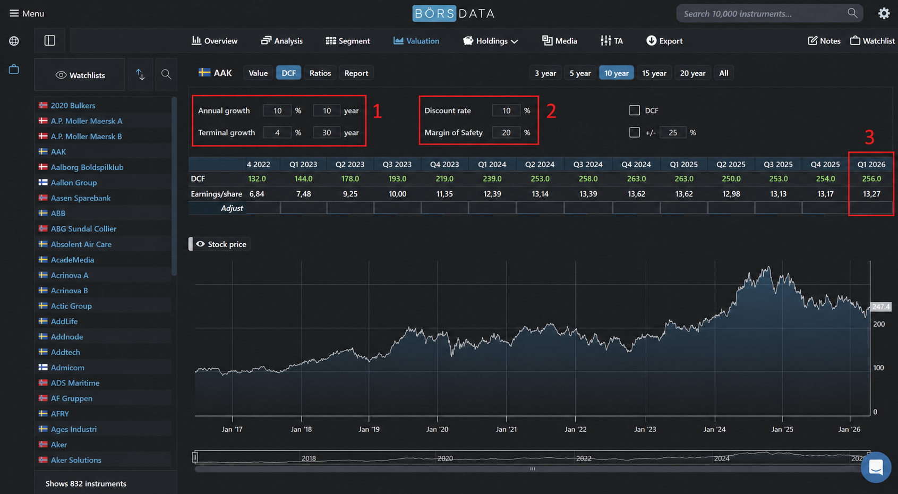
Task: Click the Margin of Safety field
Action: (x=506, y=132)
